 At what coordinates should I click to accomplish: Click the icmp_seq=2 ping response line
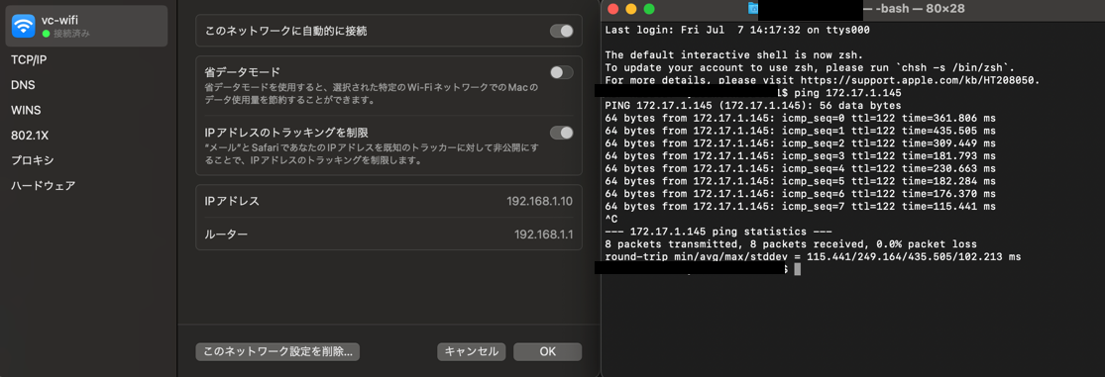(800, 143)
